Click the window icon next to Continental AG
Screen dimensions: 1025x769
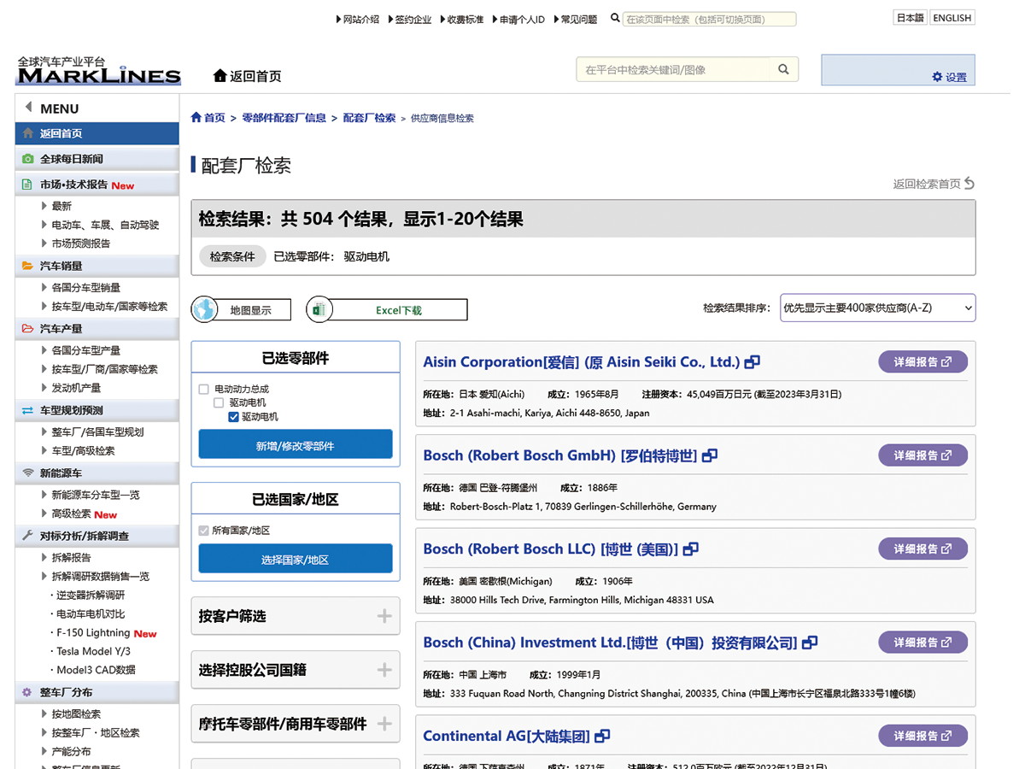602,737
